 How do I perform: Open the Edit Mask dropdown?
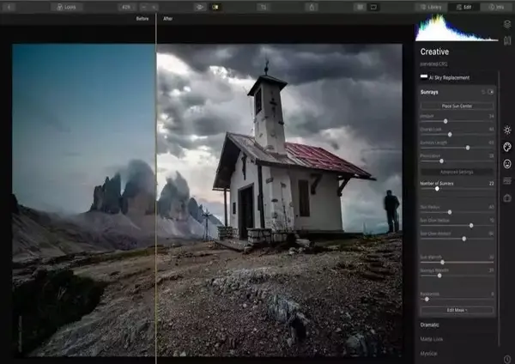(x=457, y=310)
